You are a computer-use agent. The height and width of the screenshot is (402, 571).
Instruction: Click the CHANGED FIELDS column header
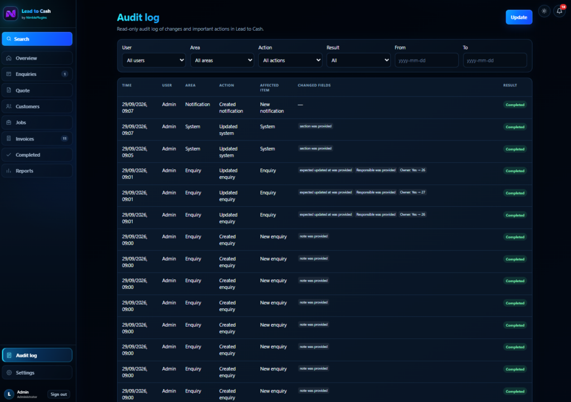point(314,85)
